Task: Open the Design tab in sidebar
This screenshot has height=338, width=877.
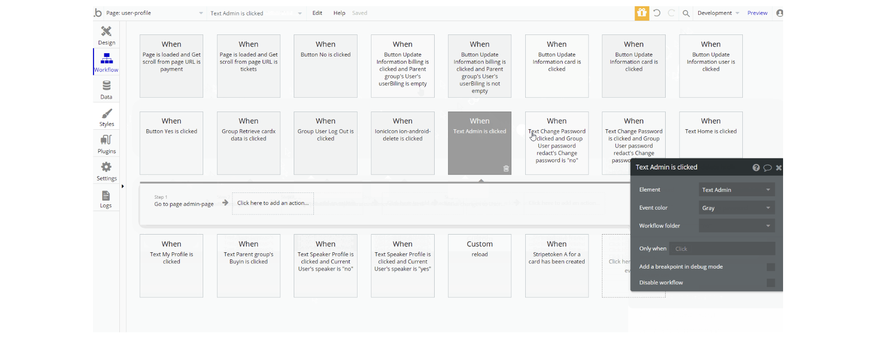Action: coord(106,35)
